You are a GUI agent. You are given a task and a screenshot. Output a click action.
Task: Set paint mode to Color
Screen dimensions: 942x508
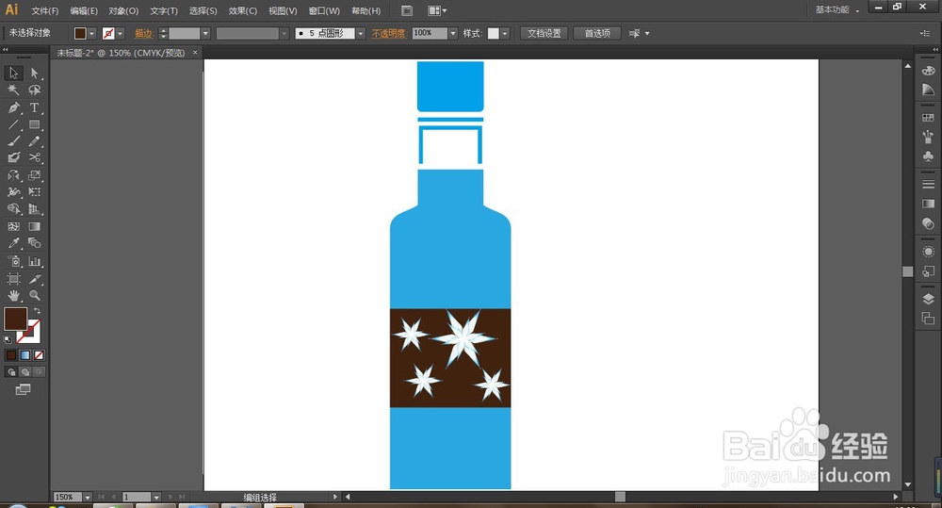point(10,355)
